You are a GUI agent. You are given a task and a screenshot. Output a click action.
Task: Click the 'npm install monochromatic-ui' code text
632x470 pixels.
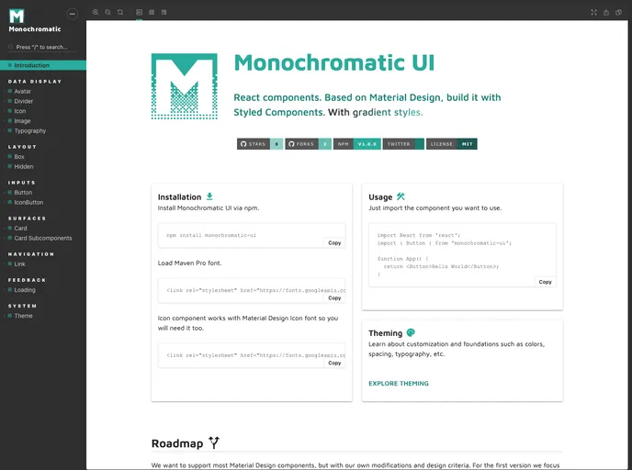[x=211, y=235]
